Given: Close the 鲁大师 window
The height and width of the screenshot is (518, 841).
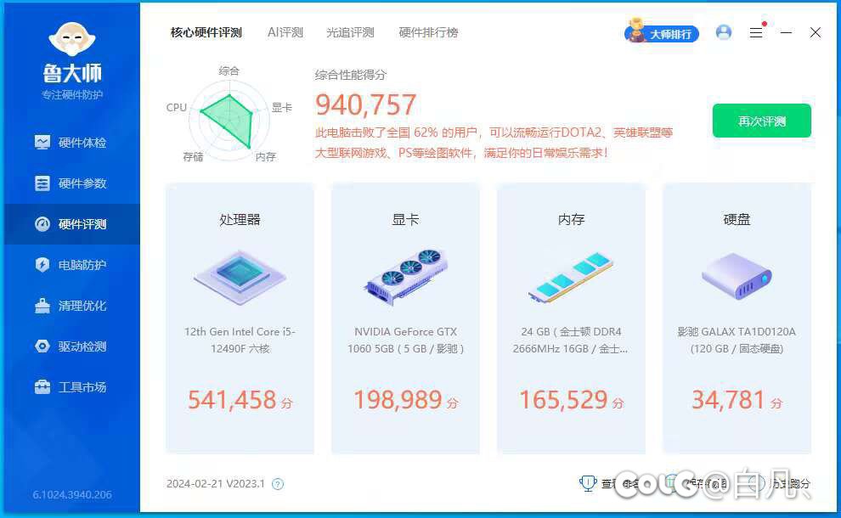Looking at the screenshot, I should [816, 33].
